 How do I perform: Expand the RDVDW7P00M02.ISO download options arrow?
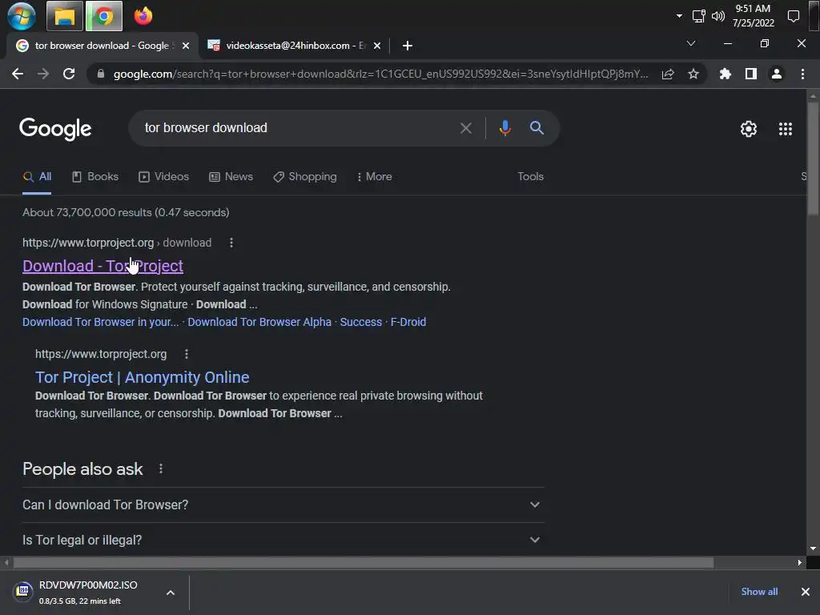coord(170,593)
